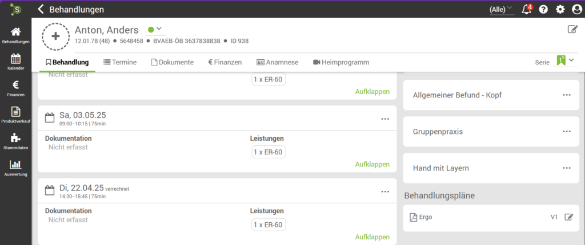Switch to the Termine tab
This screenshot has width=585, height=245.
pos(119,62)
